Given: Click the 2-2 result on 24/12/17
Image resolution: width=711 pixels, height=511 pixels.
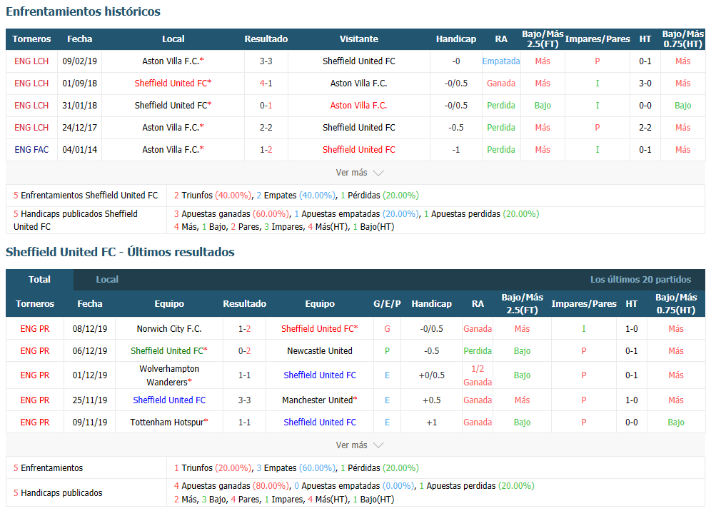Looking at the screenshot, I should click(266, 128).
